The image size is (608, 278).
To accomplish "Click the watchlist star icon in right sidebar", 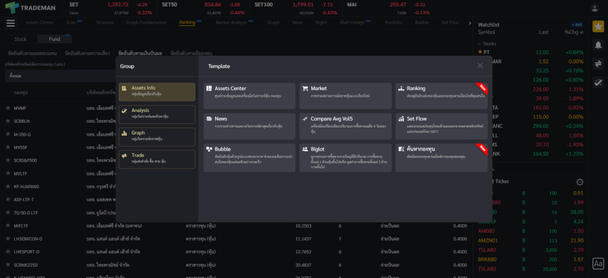I will 598,27.
